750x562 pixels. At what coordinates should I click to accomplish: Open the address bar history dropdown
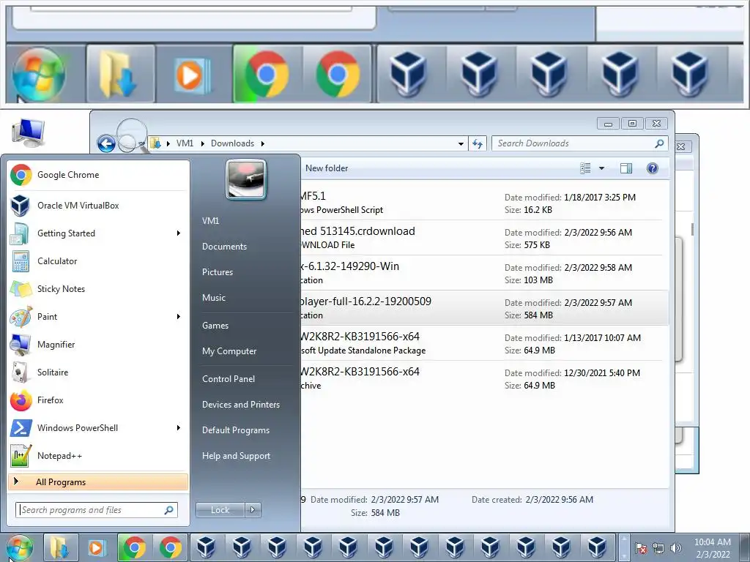coord(461,143)
